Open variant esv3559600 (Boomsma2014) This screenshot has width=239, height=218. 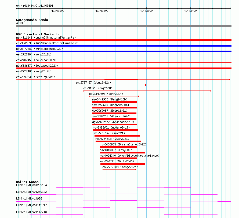pyautogui.click(x=111, y=105)
